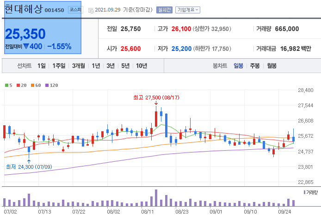This screenshot has height=220, width=321.
Task: Switch to 주봉 candle chart
Action: coord(255,66)
